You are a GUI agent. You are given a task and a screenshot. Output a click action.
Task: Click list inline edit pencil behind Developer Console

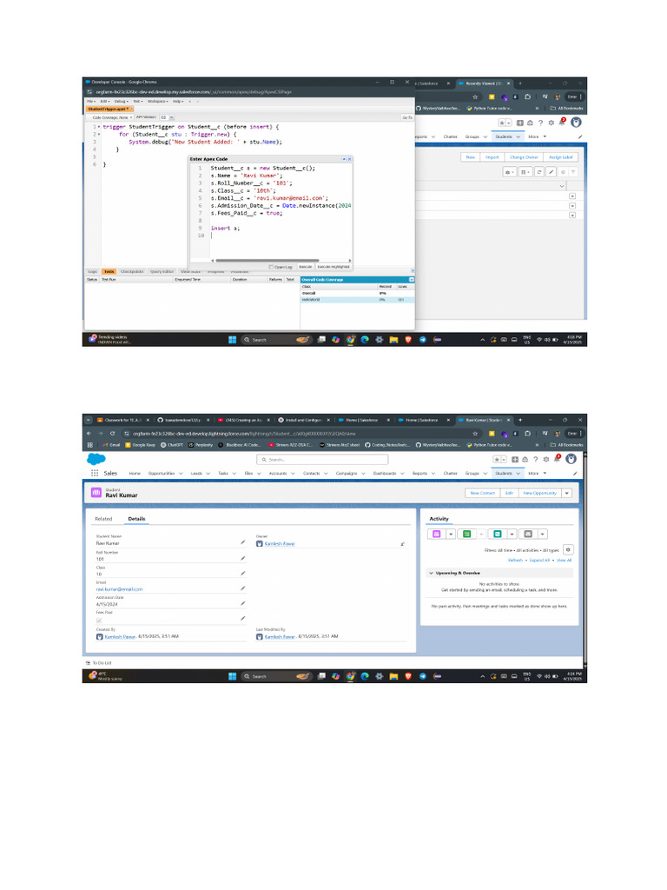tap(551, 171)
